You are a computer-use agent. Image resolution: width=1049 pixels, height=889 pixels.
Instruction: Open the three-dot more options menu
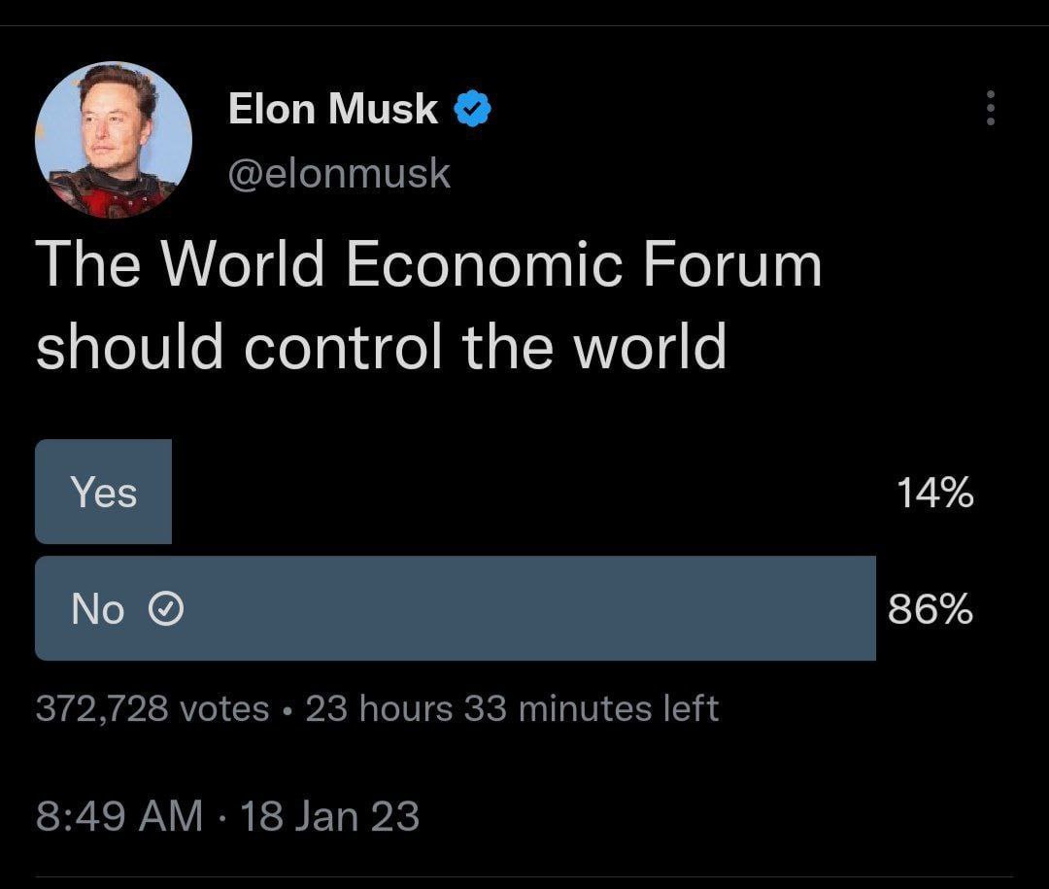[x=991, y=108]
